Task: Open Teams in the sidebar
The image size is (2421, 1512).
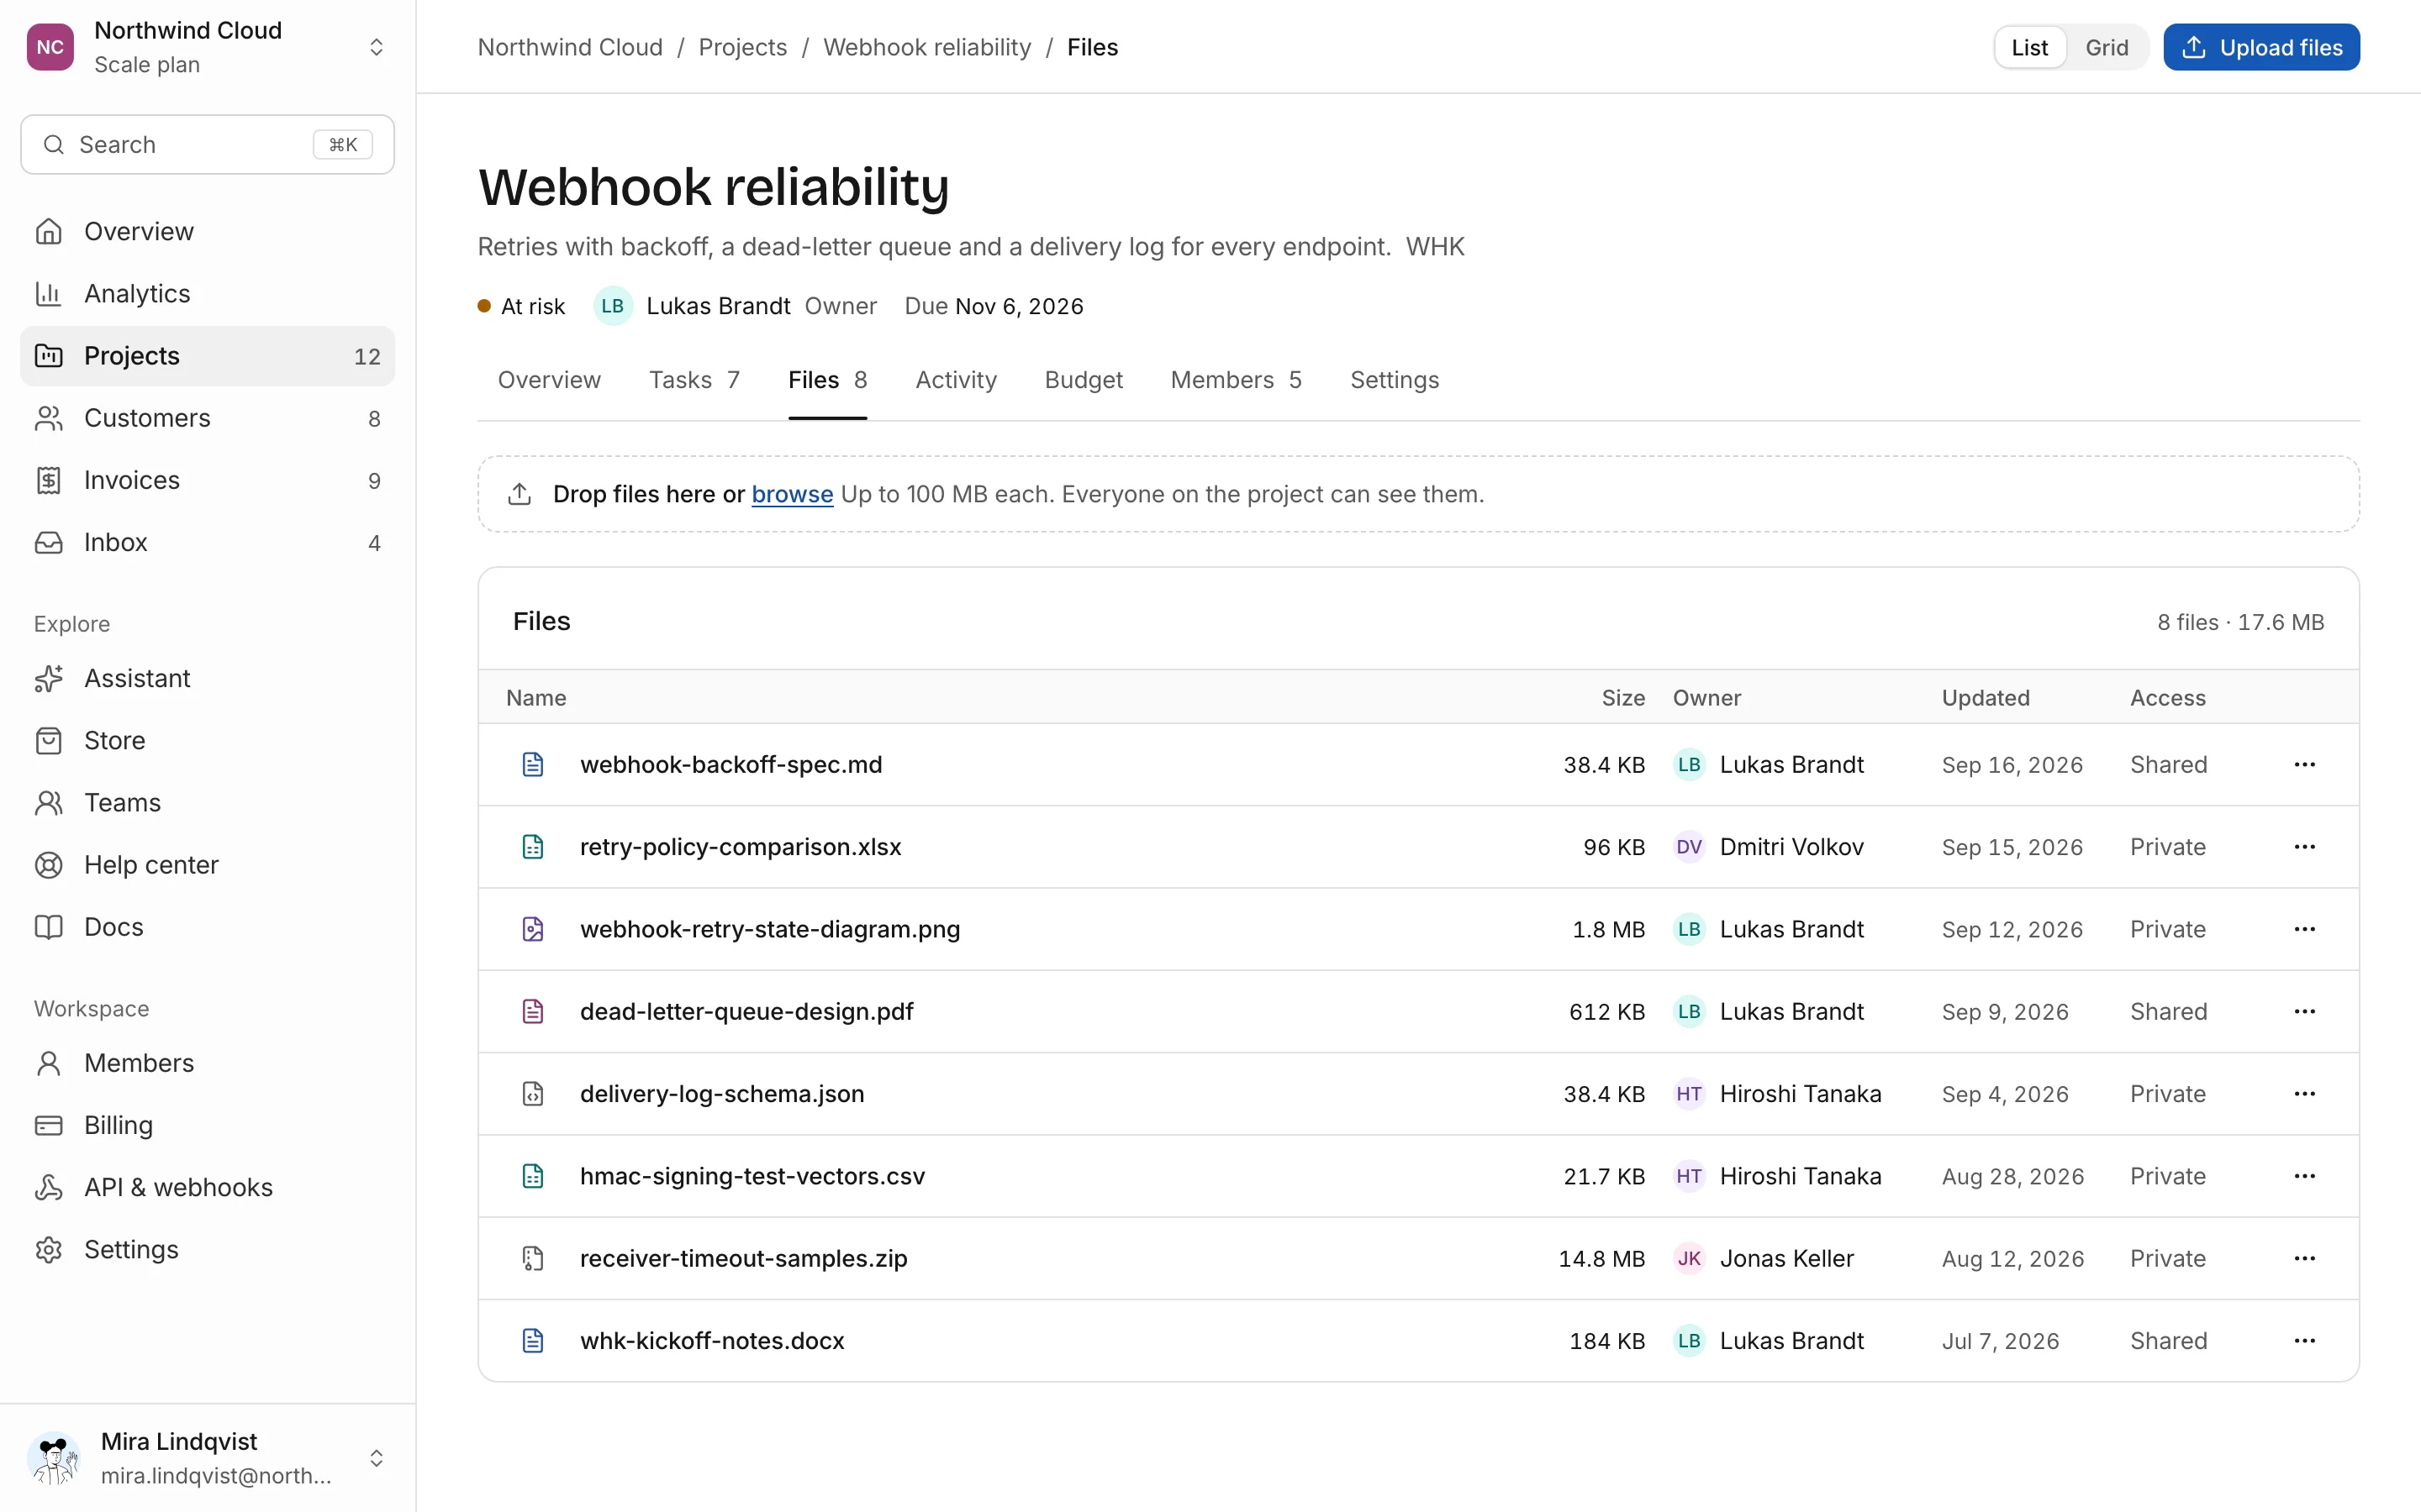Action: (x=207, y=802)
